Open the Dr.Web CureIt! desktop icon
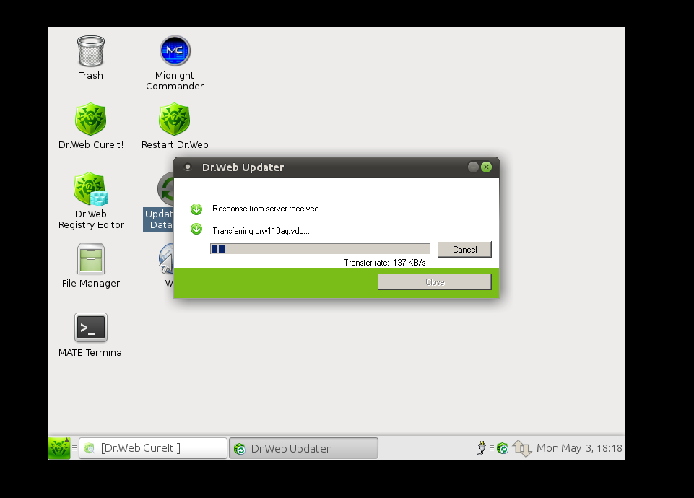Image resolution: width=694 pixels, height=498 pixels. pyautogui.click(x=91, y=126)
